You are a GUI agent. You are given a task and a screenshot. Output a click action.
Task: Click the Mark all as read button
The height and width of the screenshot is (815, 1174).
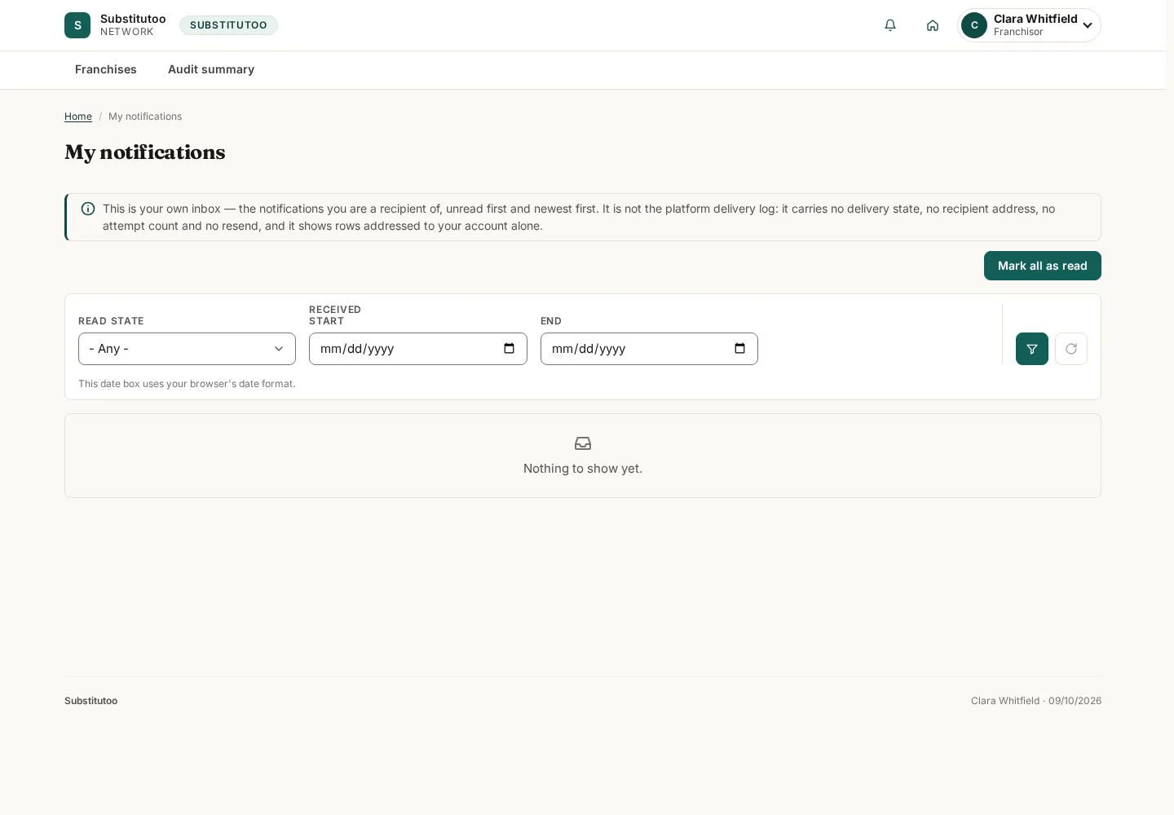point(1043,266)
